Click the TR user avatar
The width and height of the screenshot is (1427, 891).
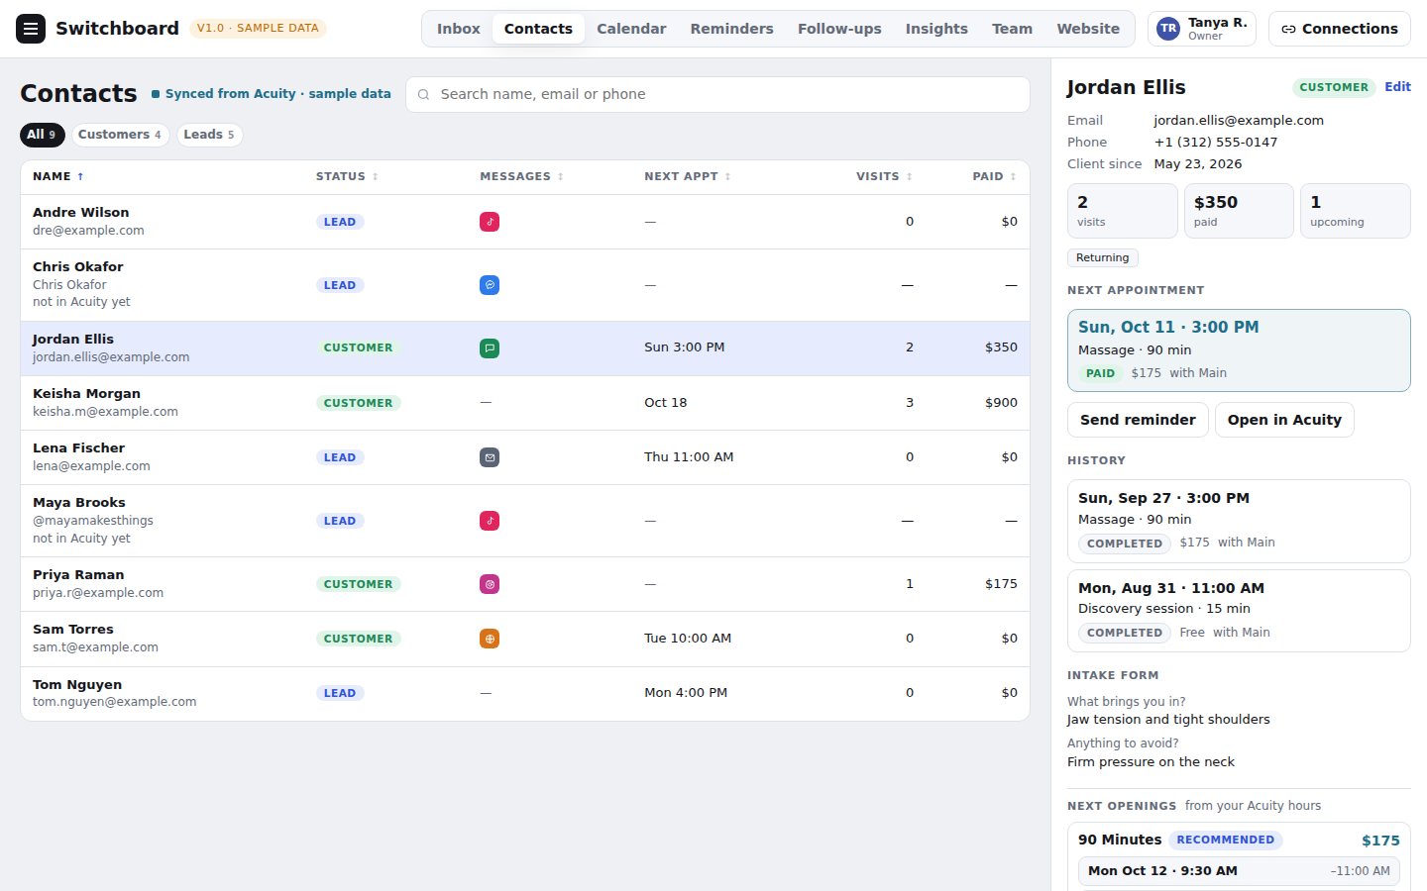[x=1168, y=29]
